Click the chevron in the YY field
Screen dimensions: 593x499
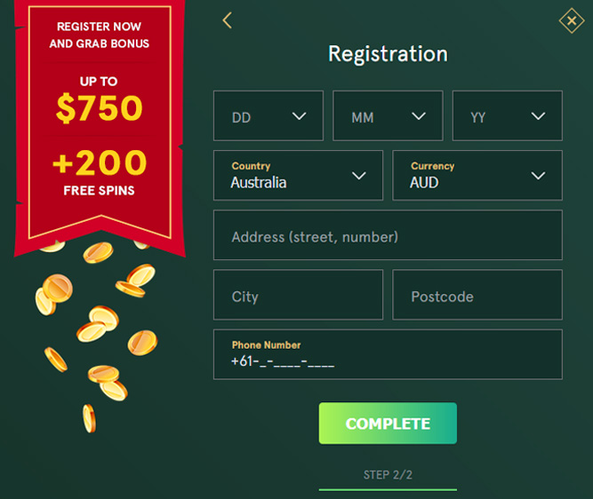(538, 116)
